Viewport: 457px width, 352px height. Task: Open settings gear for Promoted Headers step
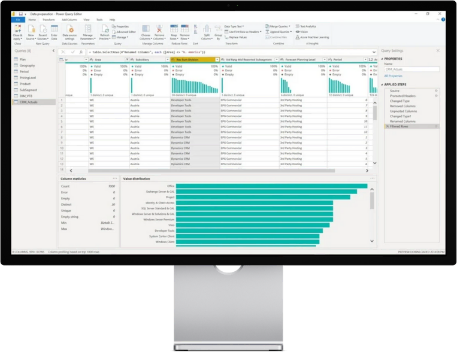(x=436, y=96)
